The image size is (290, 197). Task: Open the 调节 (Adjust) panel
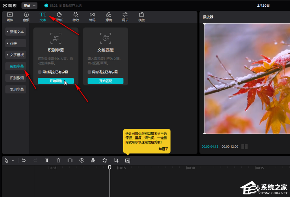[125, 17]
